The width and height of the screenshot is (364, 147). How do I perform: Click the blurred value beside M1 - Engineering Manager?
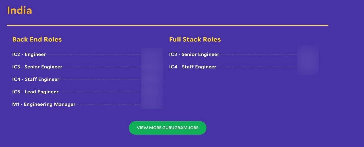tap(152, 104)
